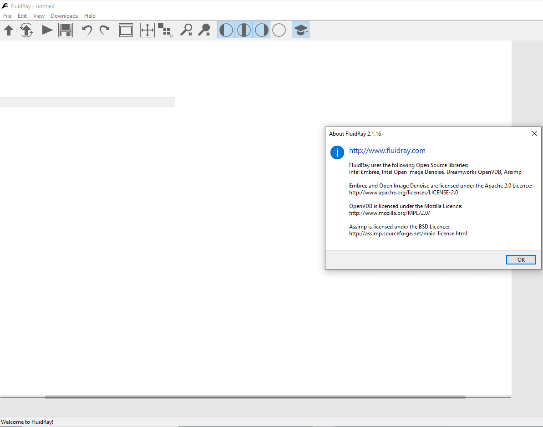Screen dimensions: 543x427
Task: Toggle the graduation cap tutorial icon
Action: 300,30
